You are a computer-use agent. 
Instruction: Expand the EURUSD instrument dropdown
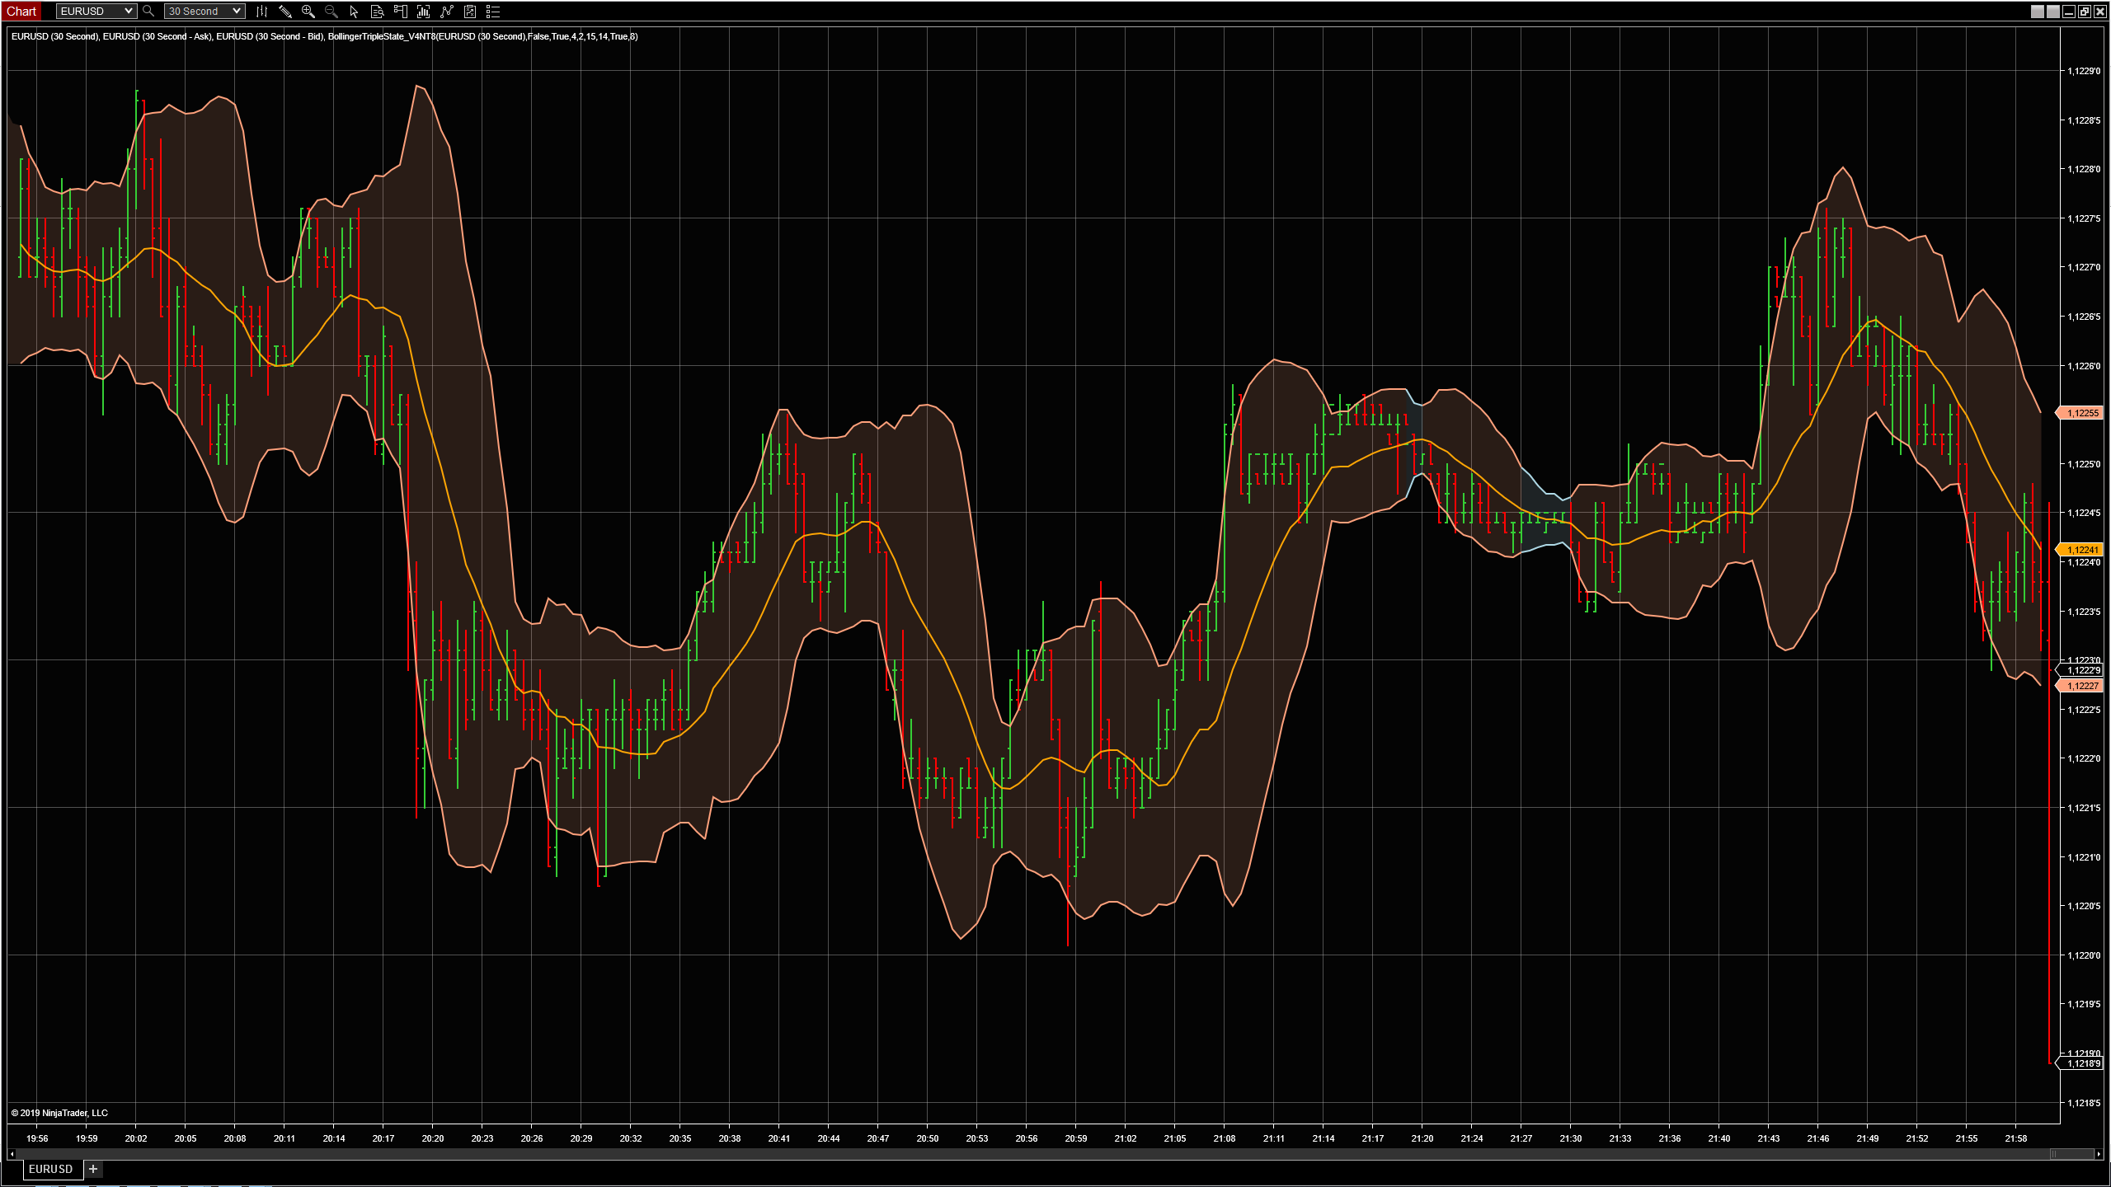coord(128,12)
